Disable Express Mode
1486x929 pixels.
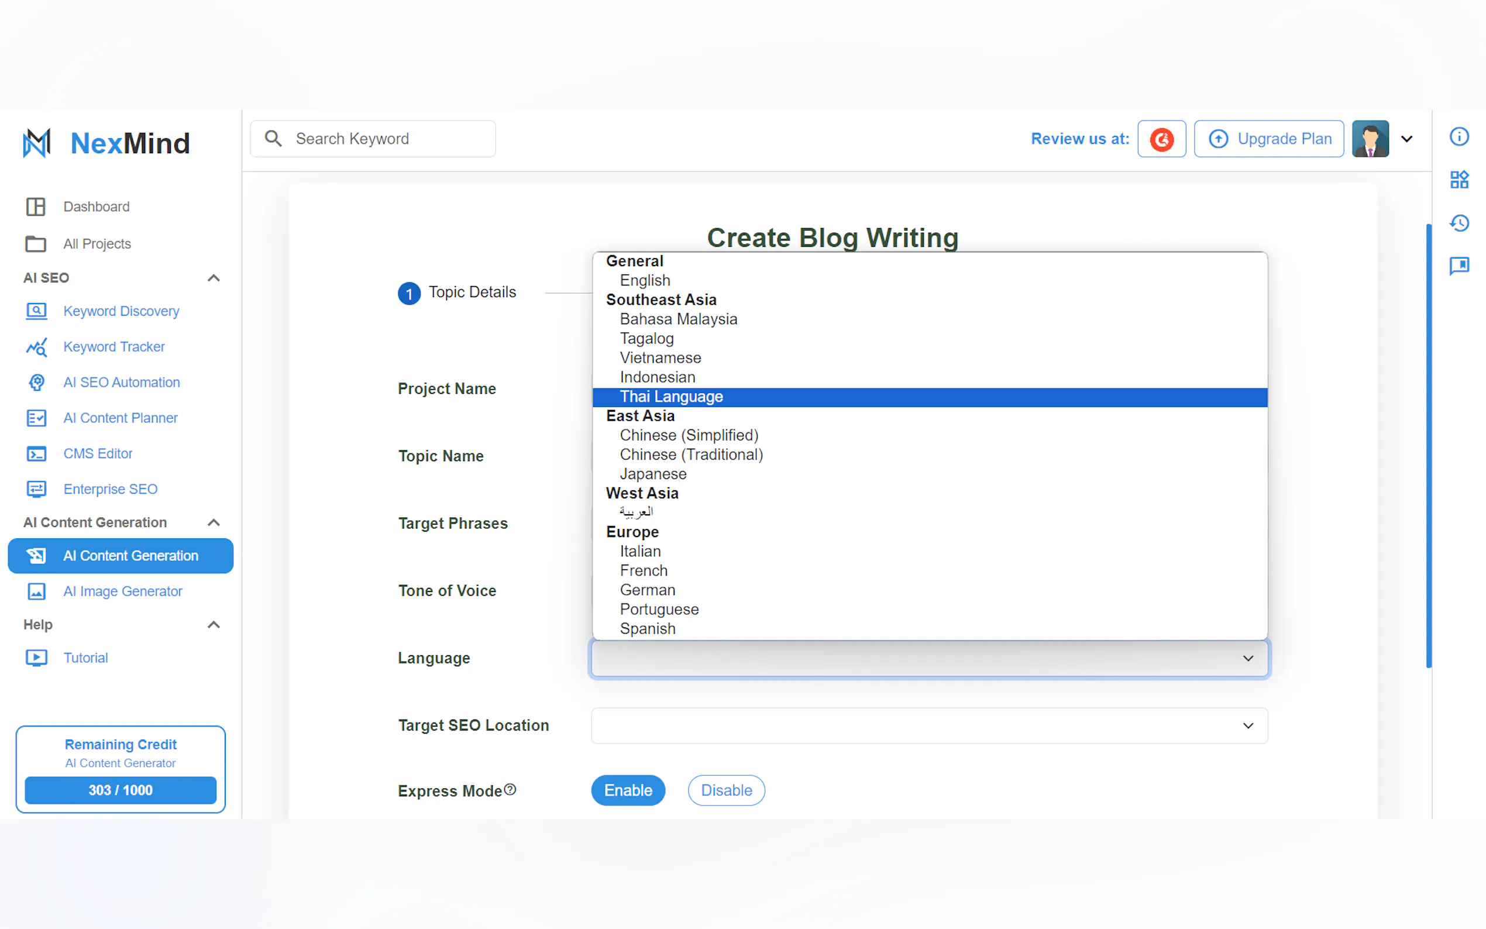point(725,790)
